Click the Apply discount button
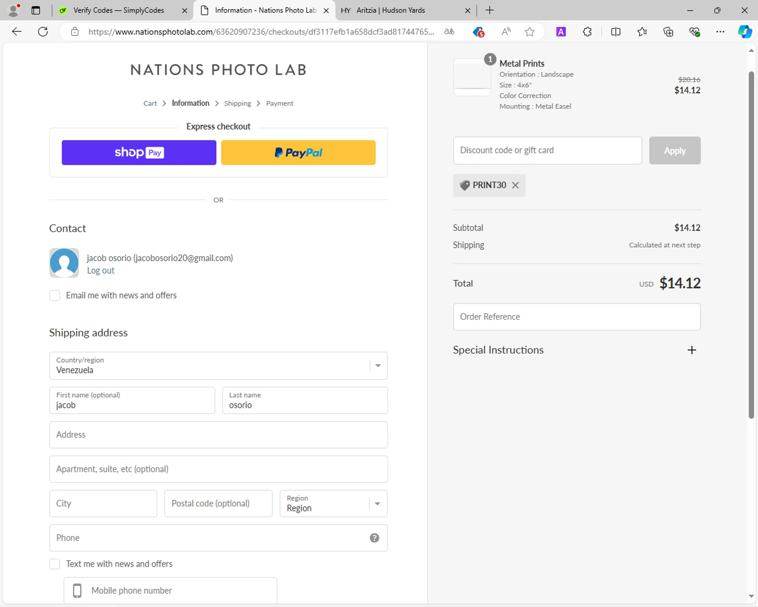Screen dimensions: 758x607 pyautogui.click(x=675, y=150)
